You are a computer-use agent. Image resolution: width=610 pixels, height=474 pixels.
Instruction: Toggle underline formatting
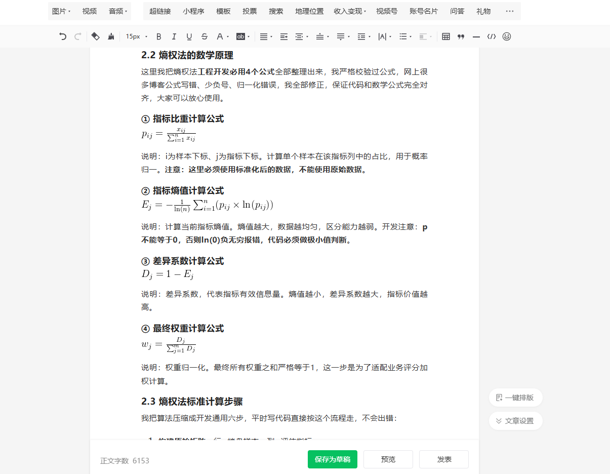pos(189,36)
